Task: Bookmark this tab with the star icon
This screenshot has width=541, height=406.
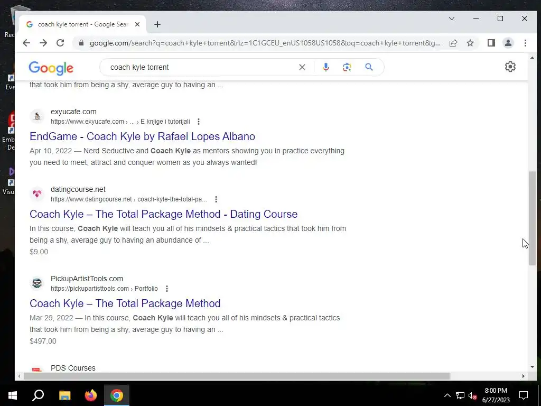Action: click(x=470, y=43)
